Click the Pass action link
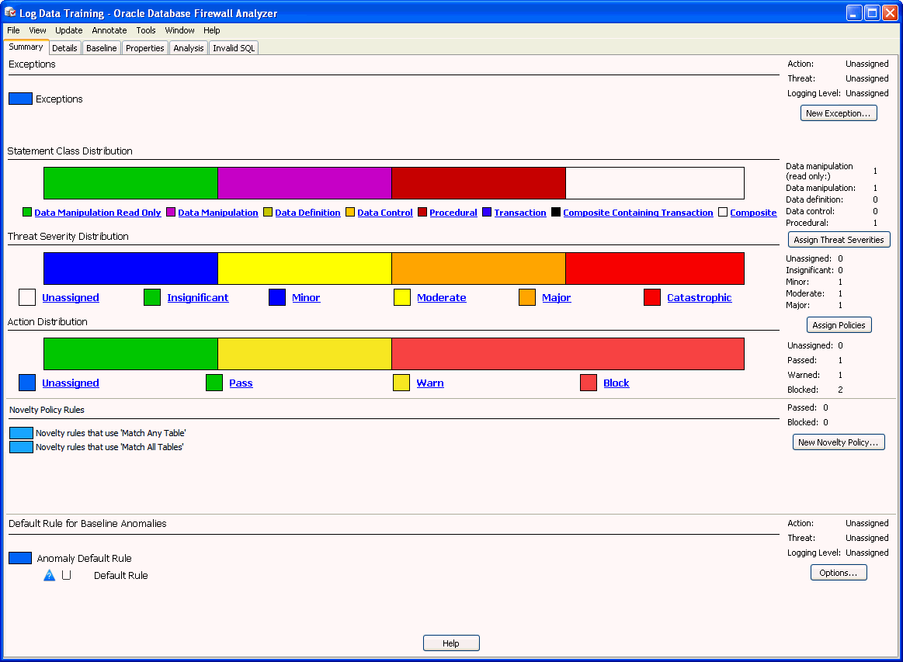Viewport: 903px width, 662px height. click(x=241, y=383)
